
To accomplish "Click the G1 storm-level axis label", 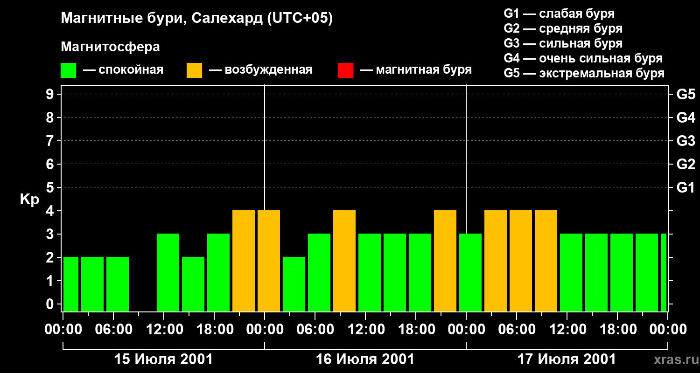I will (686, 187).
